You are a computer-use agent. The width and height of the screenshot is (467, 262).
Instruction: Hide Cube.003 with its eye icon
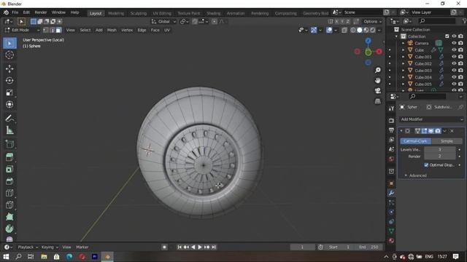click(454, 70)
